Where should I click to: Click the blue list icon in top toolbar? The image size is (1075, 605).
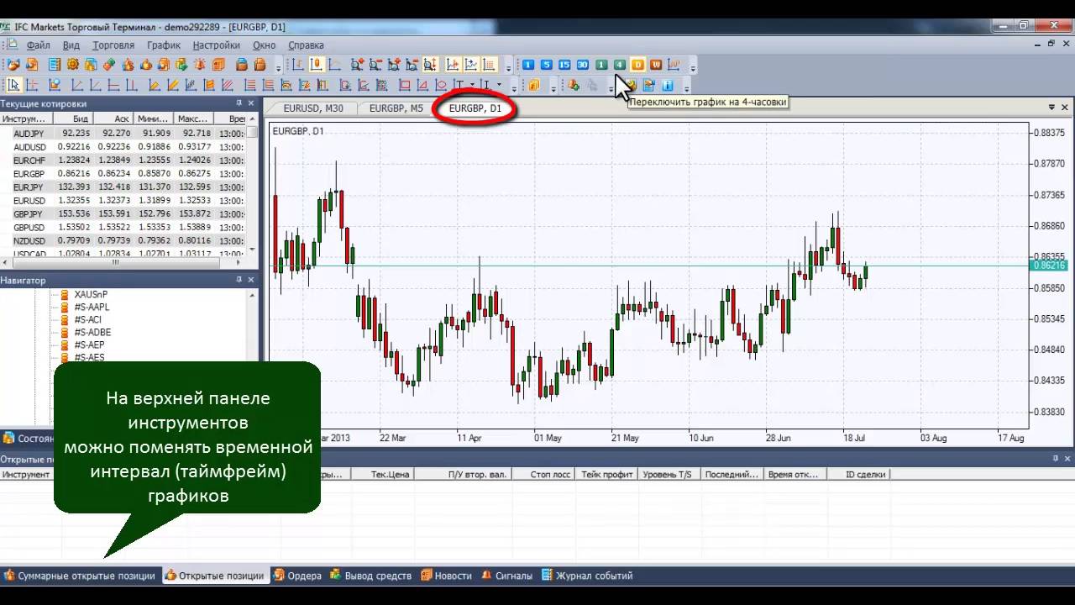[55, 65]
